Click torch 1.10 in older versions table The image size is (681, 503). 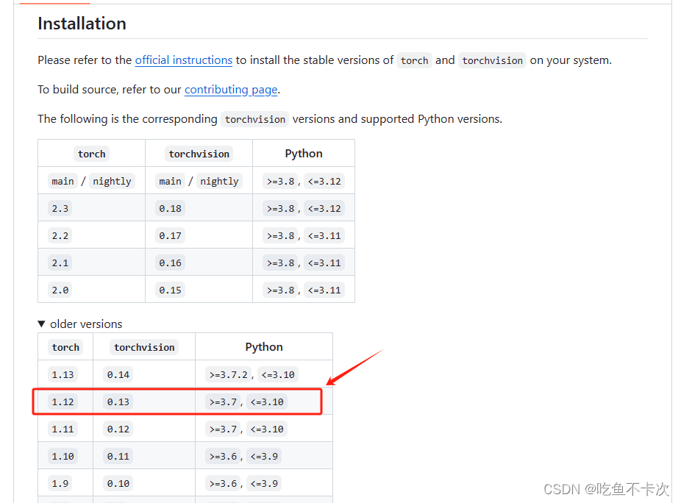[x=63, y=457]
